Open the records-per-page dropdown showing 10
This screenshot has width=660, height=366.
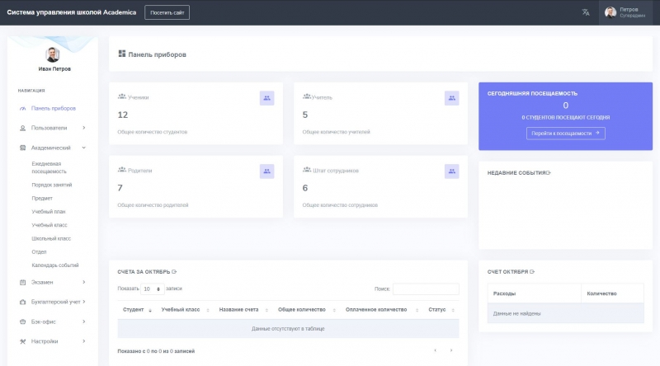152,289
